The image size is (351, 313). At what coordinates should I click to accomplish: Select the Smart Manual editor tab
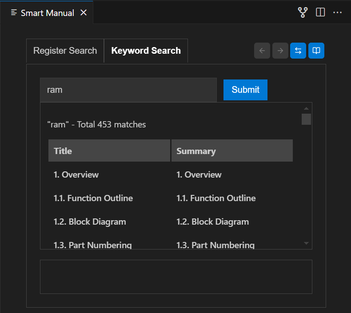click(47, 13)
